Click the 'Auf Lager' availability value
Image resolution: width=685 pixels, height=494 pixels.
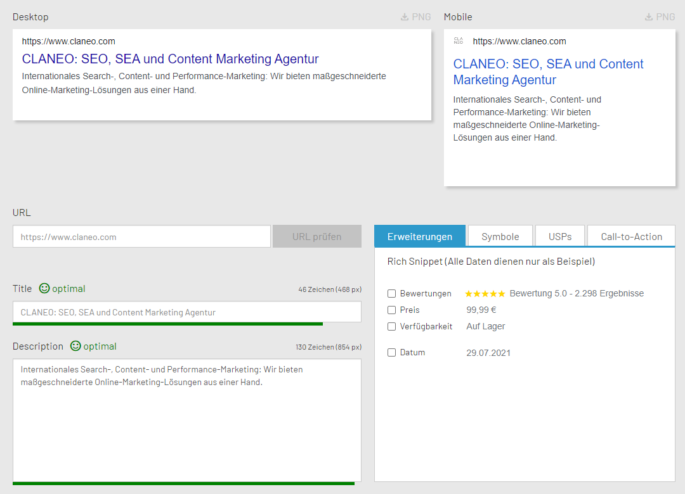(486, 326)
